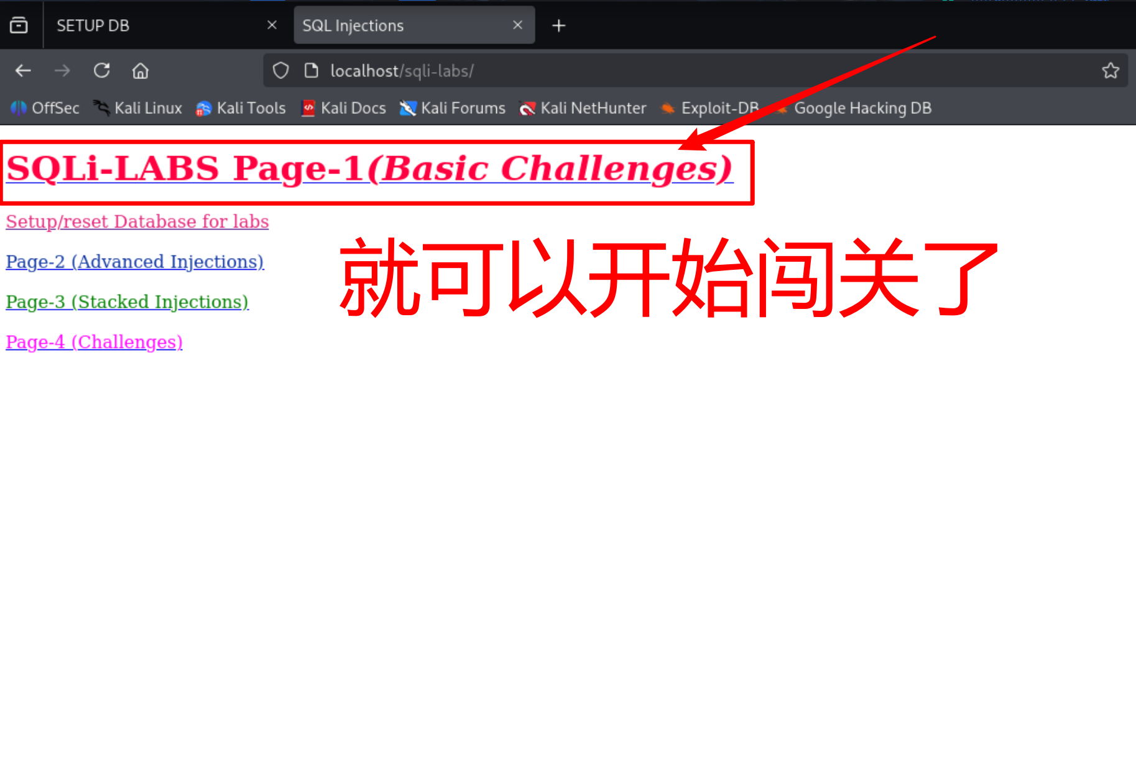The image size is (1136, 764).
Task: Open a new browser tab
Action: pos(558,25)
